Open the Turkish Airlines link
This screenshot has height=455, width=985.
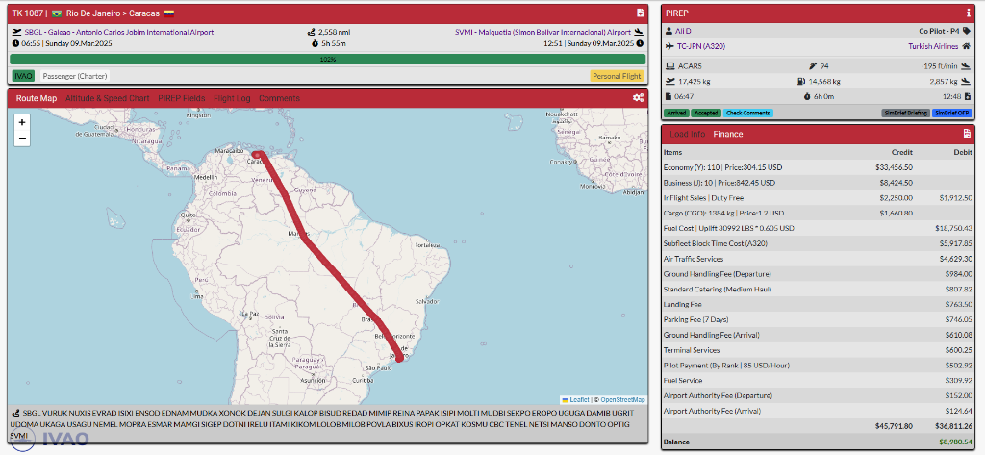click(x=933, y=46)
